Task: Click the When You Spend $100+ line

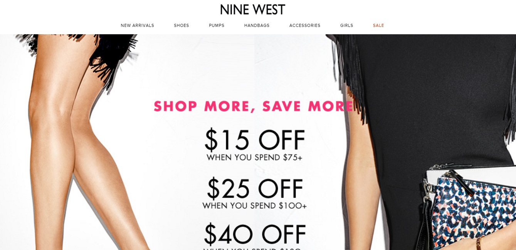Action: pos(254,206)
